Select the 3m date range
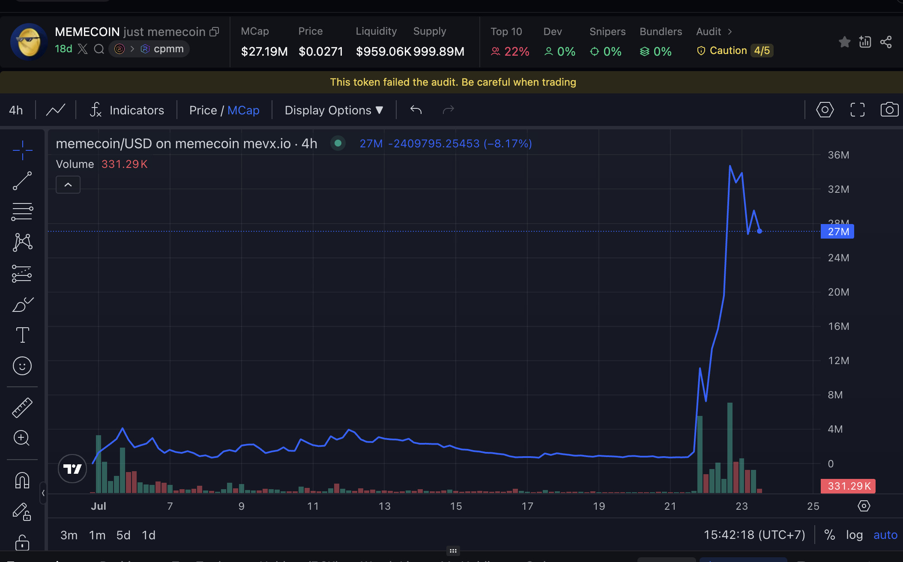The height and width of the screenshot is (562, 903). (69, 535)
